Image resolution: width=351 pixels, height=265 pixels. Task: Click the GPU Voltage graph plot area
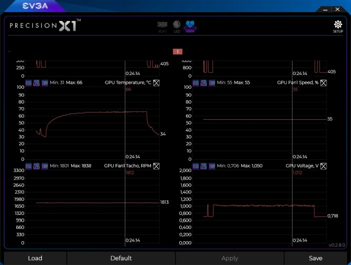point(259,207)
